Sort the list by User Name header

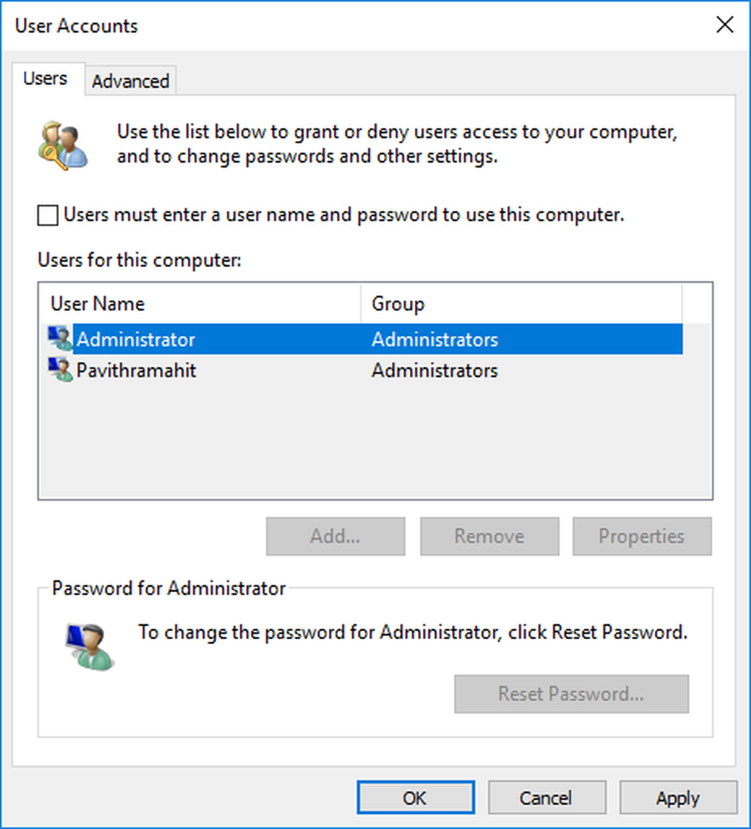click(98, 304)
